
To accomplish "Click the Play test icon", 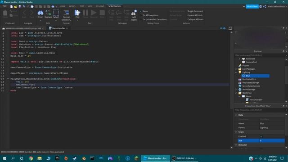I will click(x=77, y=13).
